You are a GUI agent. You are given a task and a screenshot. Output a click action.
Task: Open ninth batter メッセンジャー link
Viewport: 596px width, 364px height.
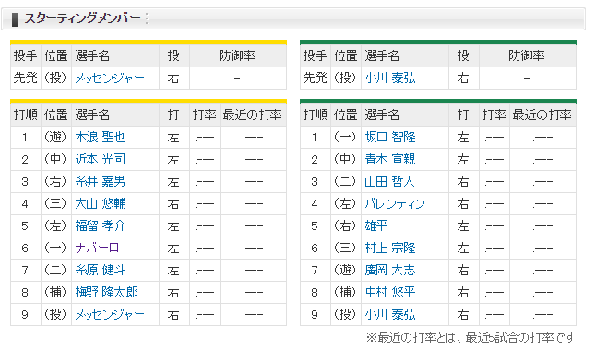click(x=110, y=314)
